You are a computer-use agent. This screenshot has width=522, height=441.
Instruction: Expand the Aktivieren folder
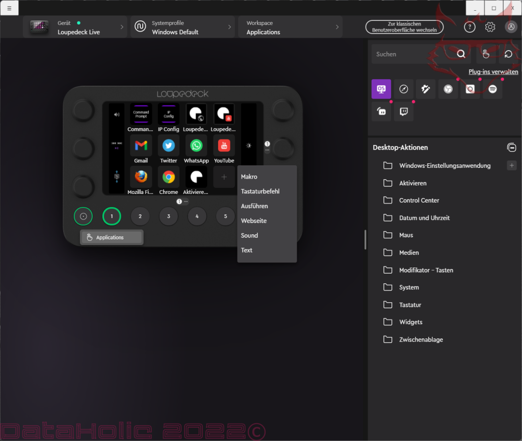point(405,183)
